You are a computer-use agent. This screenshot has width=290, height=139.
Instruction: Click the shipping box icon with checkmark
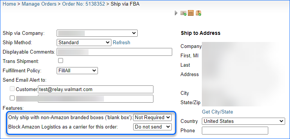coord(198,13)
